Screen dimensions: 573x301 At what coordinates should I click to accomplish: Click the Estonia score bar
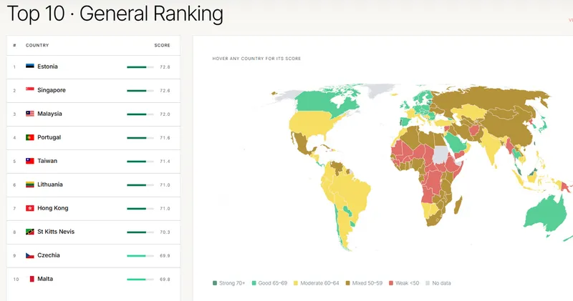click(140, 67)
